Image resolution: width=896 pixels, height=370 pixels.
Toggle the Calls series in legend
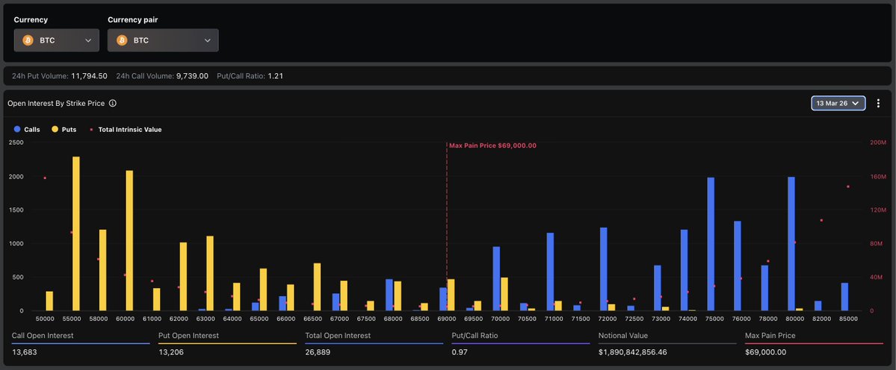[x=27, y=130]
